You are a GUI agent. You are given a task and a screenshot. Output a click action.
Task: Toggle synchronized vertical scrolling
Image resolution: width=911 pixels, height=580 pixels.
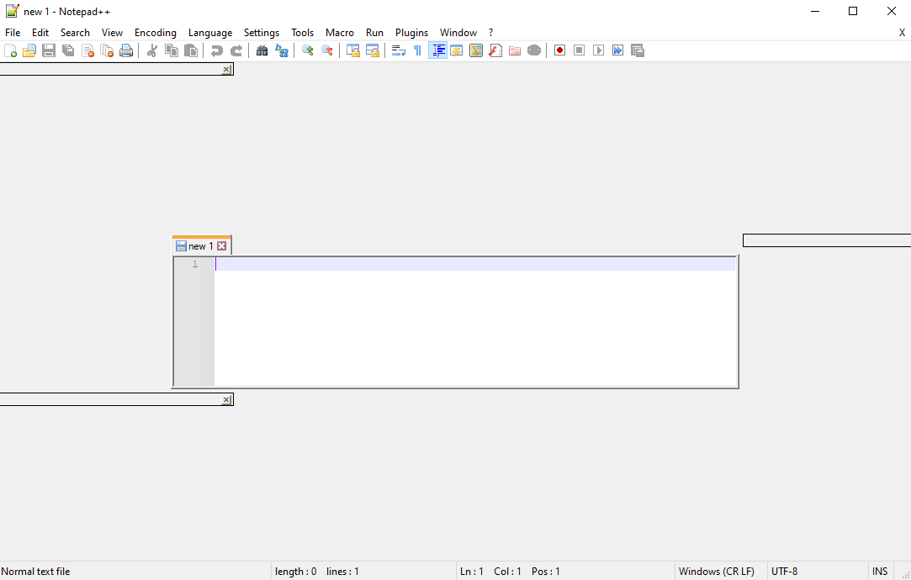[x=353, y=50]
